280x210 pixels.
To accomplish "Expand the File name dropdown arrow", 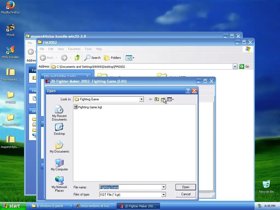I will coord(164,187).
